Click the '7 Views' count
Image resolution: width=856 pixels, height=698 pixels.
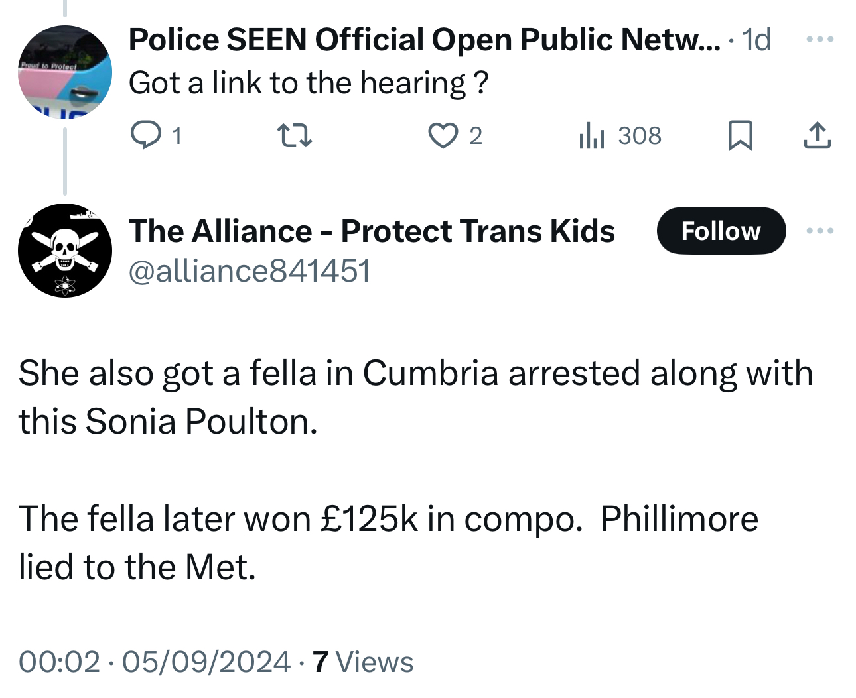(363, 662)
